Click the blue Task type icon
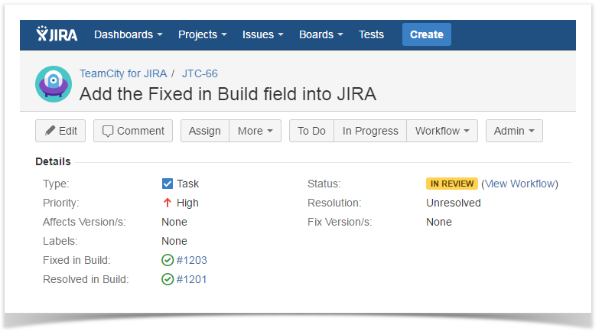The image size is (602, 335). pyautogui.click(x=168, y=184)
